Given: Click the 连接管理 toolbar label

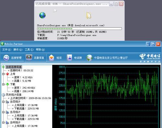Looking at the screenshot, I should tap(16, 58).
